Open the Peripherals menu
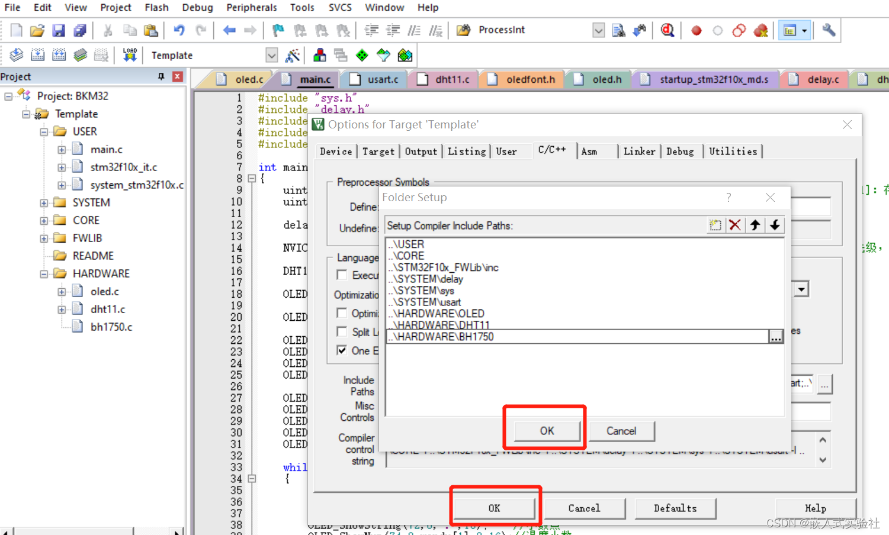The width and height of the screenshot is (889, 535). click(x=252, y=7)
